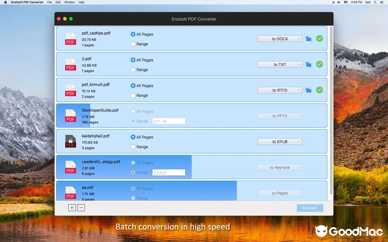Open the output format dropdown showing to DOCX
This screenshot has width=388, height=242.
pos(279,38)
